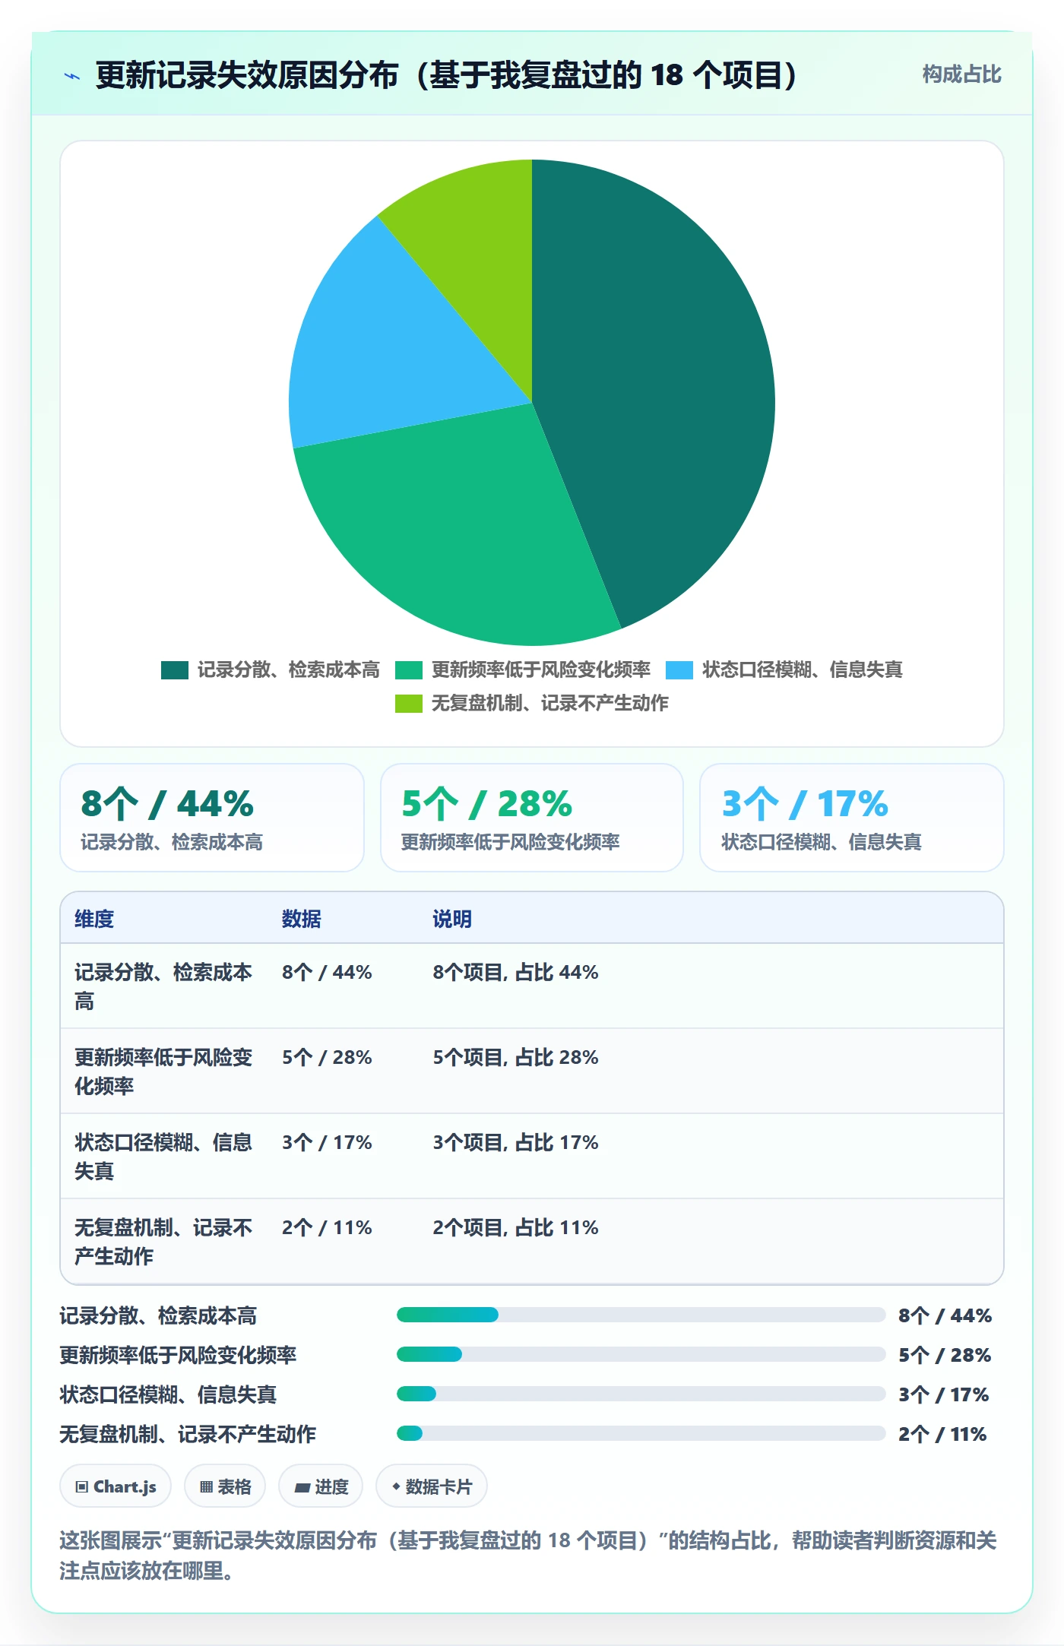
Task: Click the 2个 / 11% progress value
Action: 942,1434
